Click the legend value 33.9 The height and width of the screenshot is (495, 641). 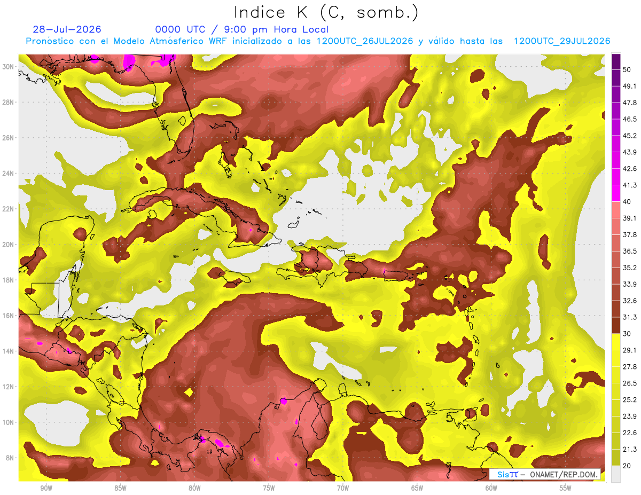(630, 284)
